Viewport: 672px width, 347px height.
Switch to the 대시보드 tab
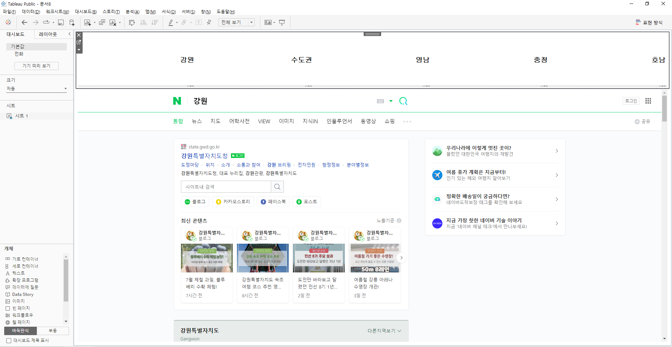(15, 34)
